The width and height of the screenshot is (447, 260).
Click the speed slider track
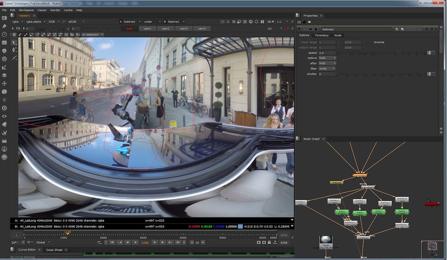tap(380, 53)
